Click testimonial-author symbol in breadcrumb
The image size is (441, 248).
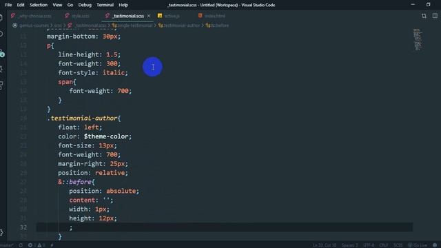(179, 25)
